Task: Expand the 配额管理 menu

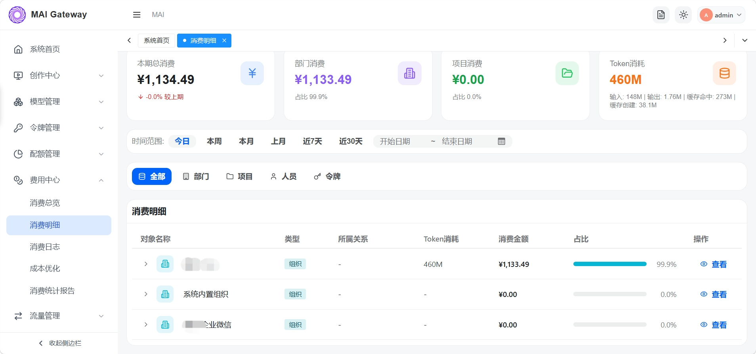Action: 59,154
